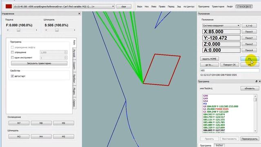Enable the один инструмент checkbox
Viewport: 261px width, 147px height.
[x=12, y=58]
